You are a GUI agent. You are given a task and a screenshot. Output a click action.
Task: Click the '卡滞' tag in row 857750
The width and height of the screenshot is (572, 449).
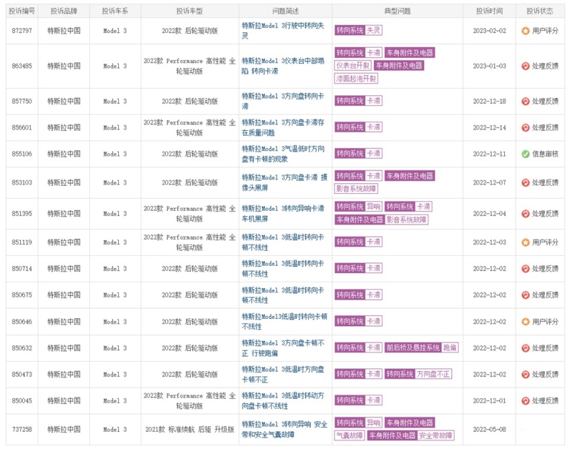click(x=373, y=101)
